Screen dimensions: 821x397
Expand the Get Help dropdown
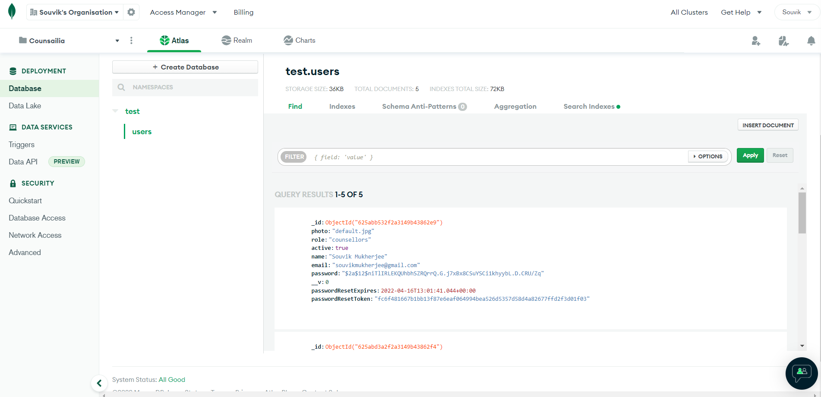741,12
